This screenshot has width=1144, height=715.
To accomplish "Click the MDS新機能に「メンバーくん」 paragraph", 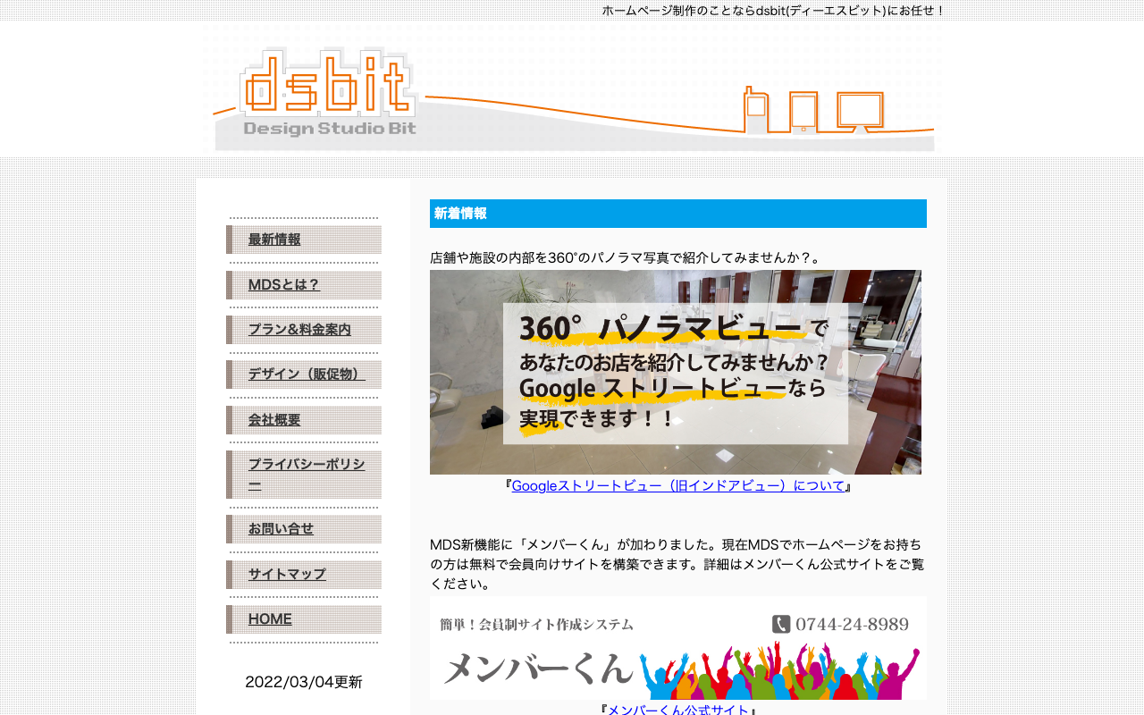I will (677, 564).
